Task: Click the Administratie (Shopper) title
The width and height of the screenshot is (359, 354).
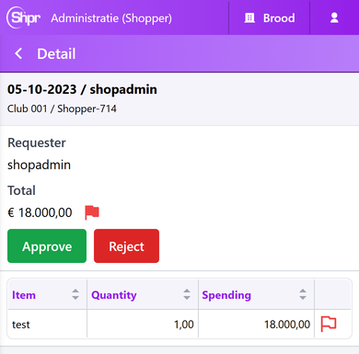Action: [x=111, y=18]
